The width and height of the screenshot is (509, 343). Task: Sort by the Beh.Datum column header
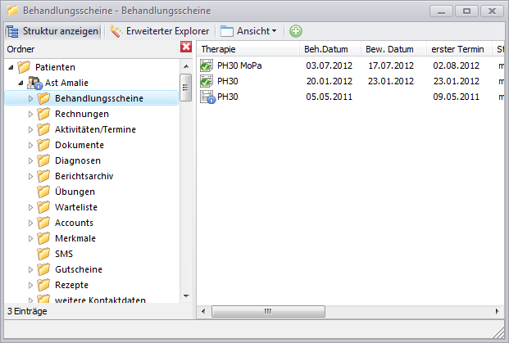(330, 49)
